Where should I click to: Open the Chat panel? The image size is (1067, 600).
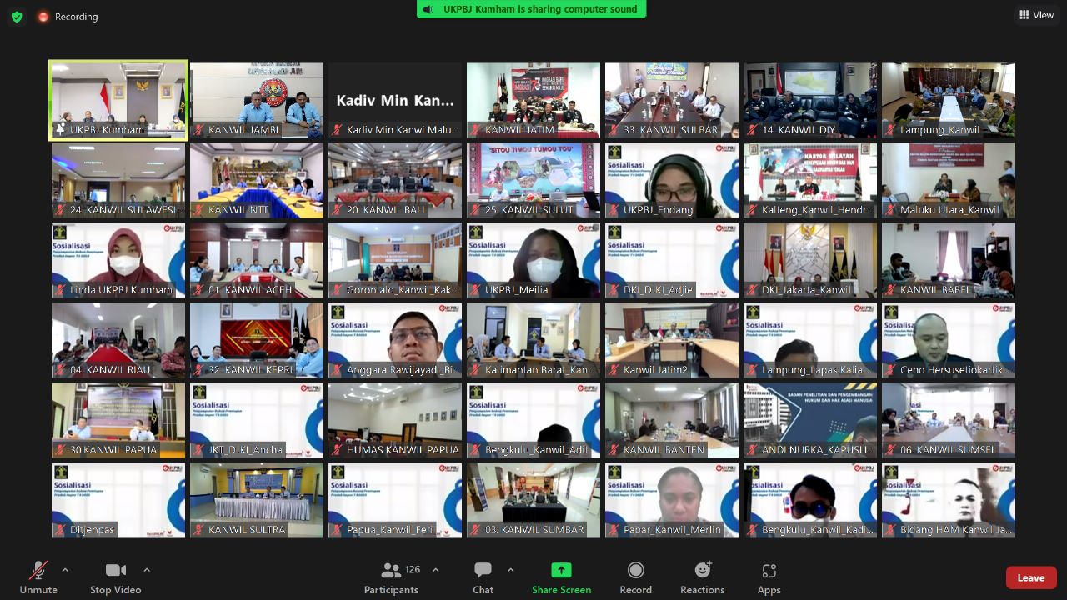point(483,577)
